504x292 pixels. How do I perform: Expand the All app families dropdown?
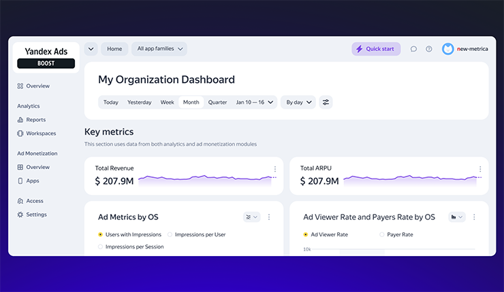[x=159, y=49]
